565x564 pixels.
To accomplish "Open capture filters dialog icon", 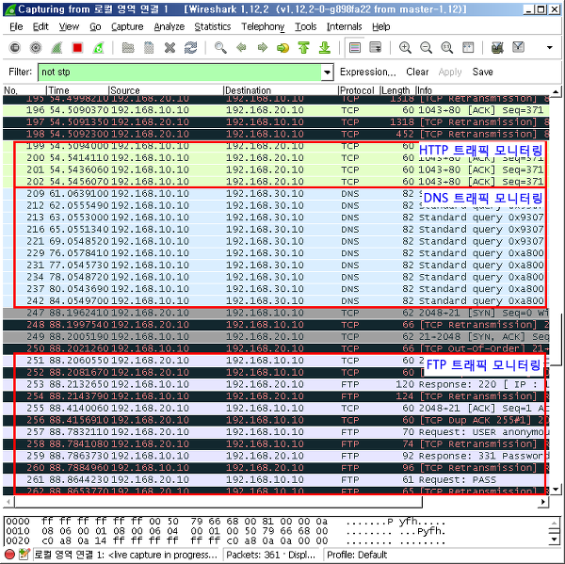I will point(497,48).
